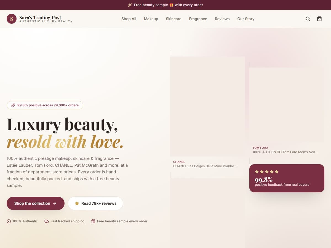This screenshot has height=248, width=331.
Task: Click positive feedback from real buyers text
Action: [282, 185]
